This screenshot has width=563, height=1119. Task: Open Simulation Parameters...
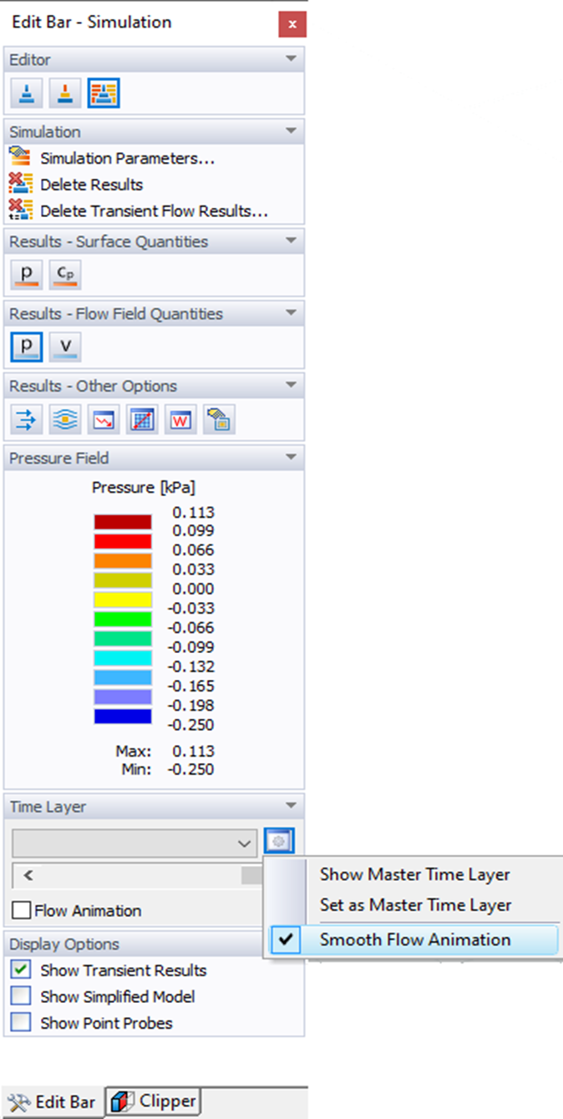[128, 158]
